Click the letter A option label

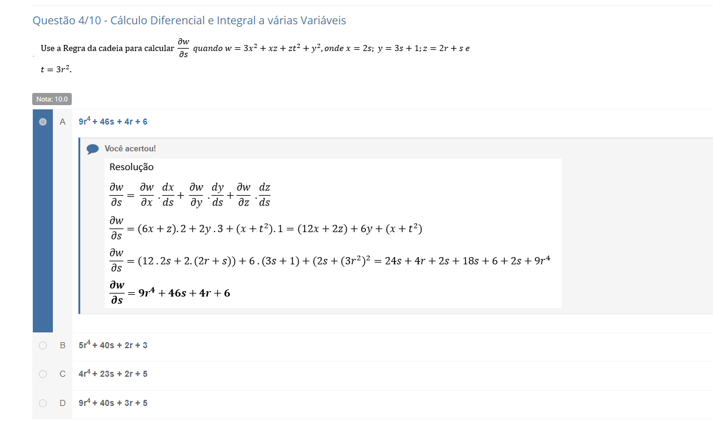point(62,122)
